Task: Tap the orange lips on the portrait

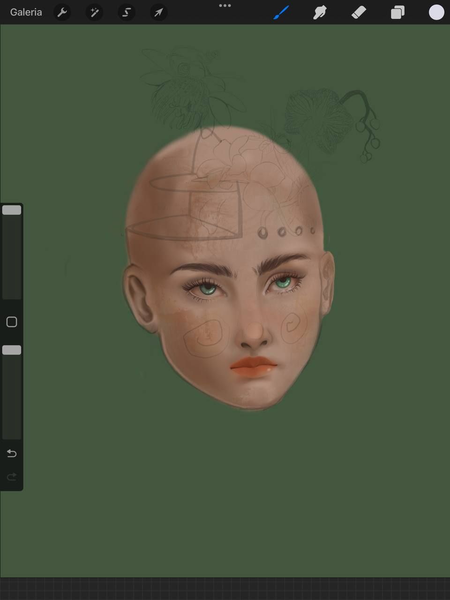Action: tap(254, 366)
